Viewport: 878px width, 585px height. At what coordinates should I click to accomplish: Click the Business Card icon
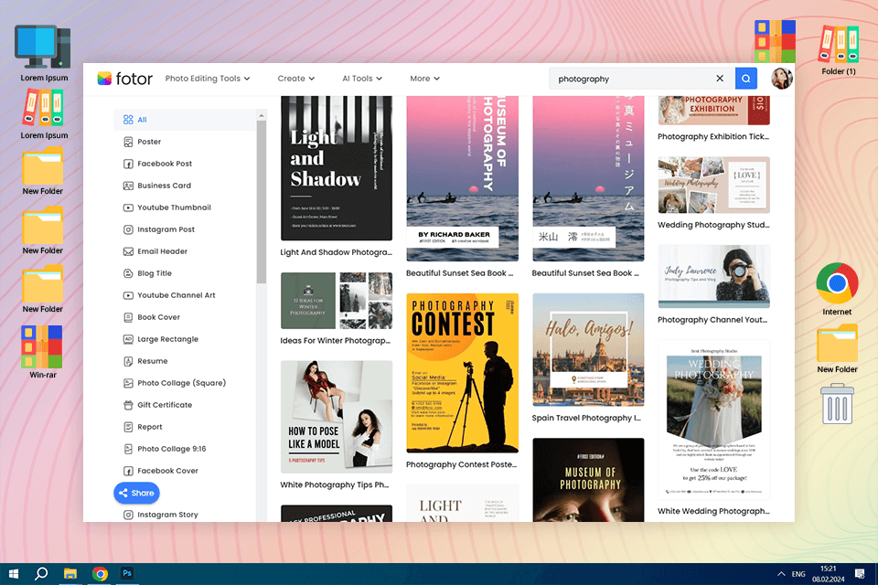tap(128, 186)
